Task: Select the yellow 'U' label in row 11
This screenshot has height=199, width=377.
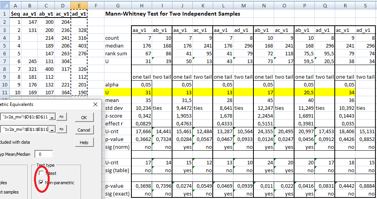Action: (x=118, y=92)
